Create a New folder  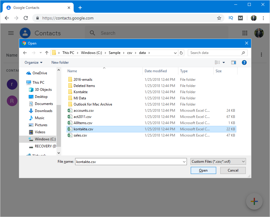[60, 63]
